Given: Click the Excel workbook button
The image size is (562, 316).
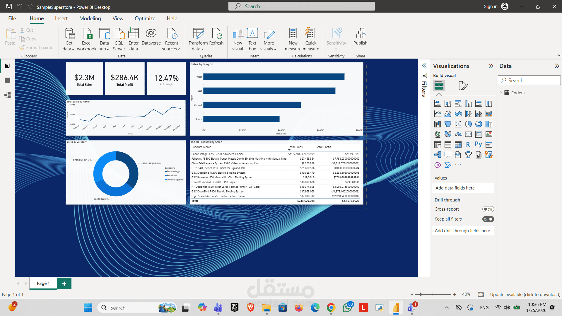Looking at the screenshot, I should (x=87, y=40).
